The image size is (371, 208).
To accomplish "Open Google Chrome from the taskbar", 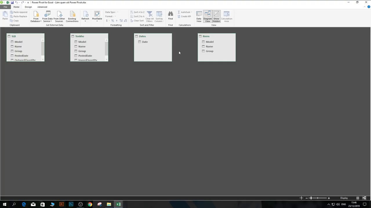I will click(90, 204).
